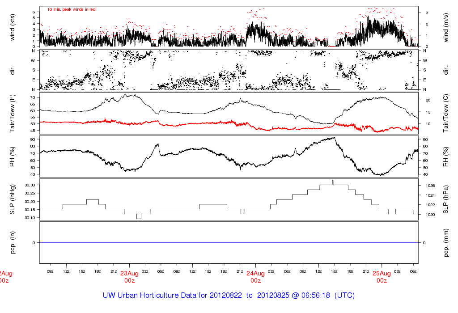Click the '10 min. peak winds in red' legend text
458x313 pixels.
[71, 9]
